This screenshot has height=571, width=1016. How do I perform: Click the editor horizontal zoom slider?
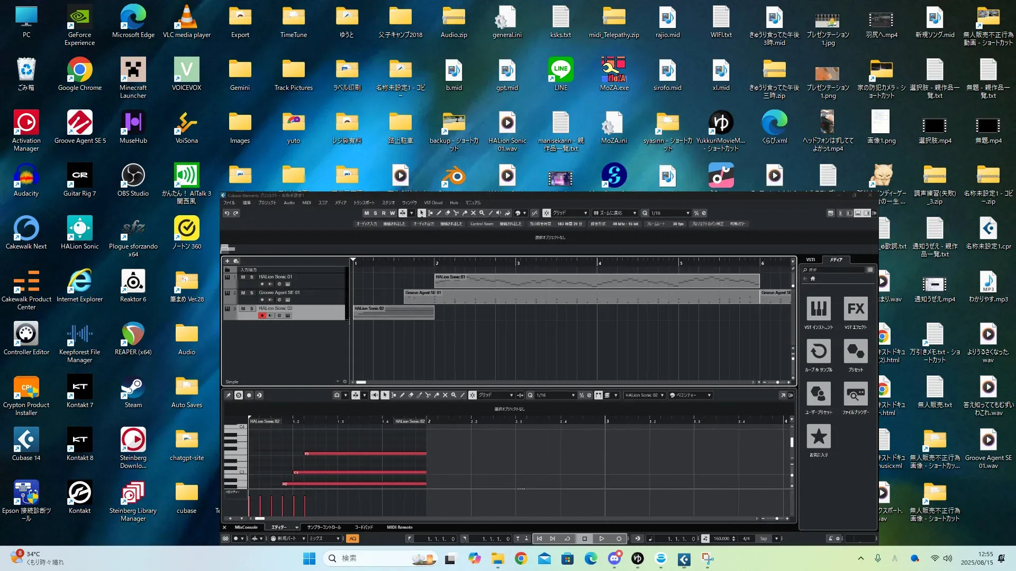point(776,519)
